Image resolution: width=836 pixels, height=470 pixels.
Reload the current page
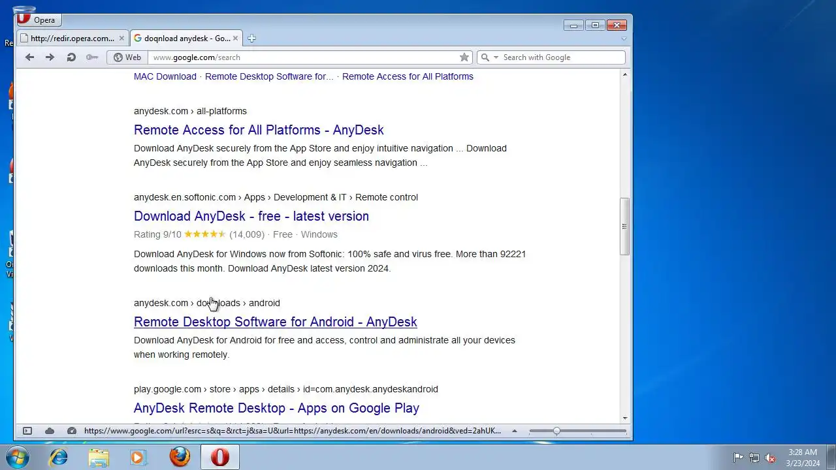pyautogui.click(x=71, y=57)
